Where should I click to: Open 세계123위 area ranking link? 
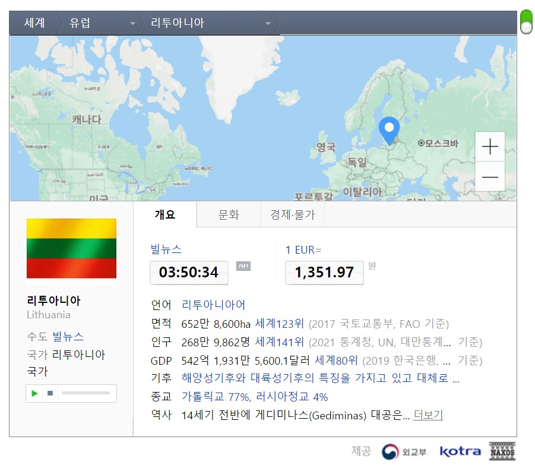[280, 323]
